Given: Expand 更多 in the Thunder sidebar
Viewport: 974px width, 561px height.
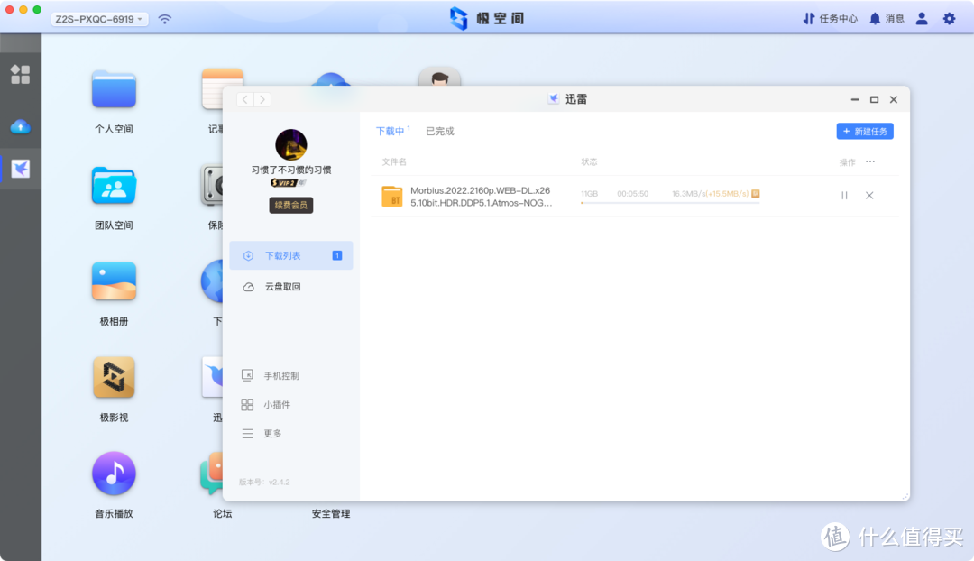Looking at the screenshot, I should click(273, 433).
